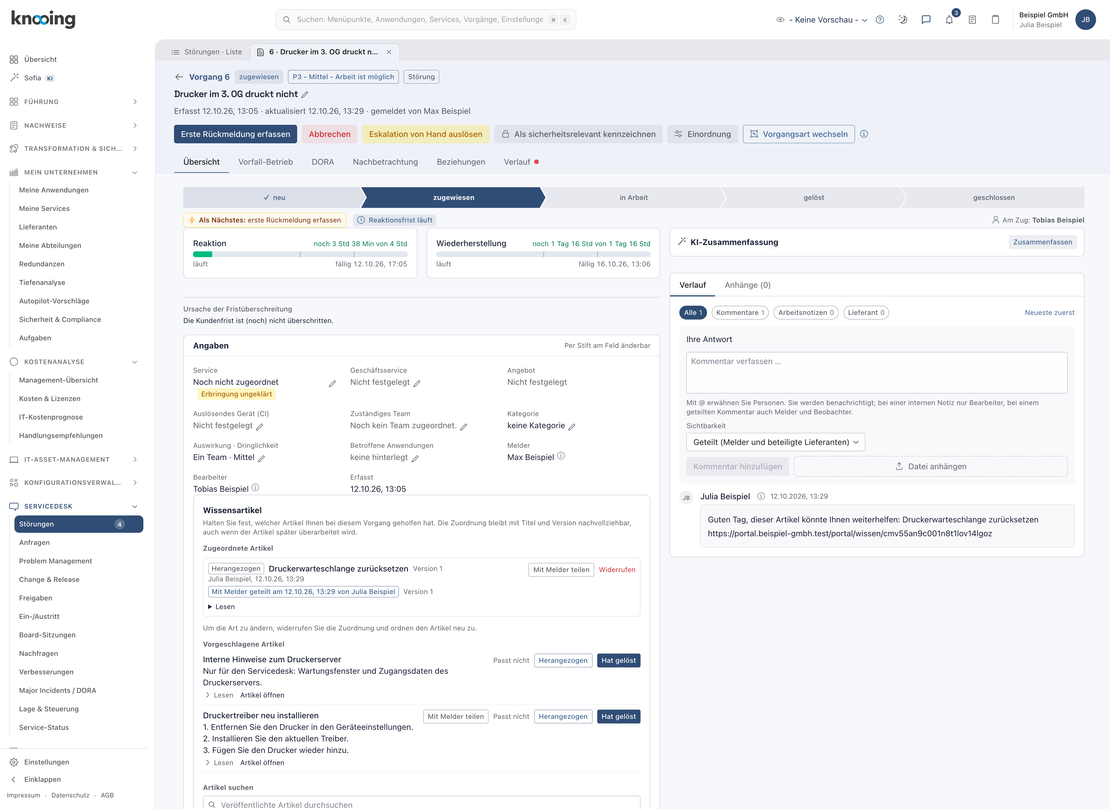Open the document list icon in header

click(x=972, y=20)
